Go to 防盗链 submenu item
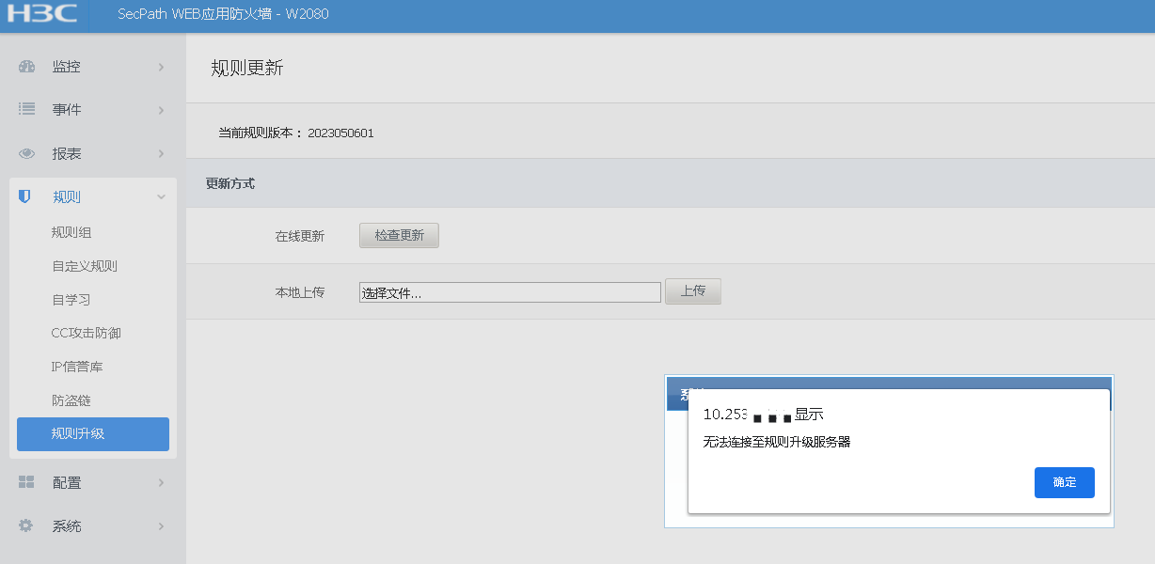This screenshot has width=1155, height=564. (71, 400)
